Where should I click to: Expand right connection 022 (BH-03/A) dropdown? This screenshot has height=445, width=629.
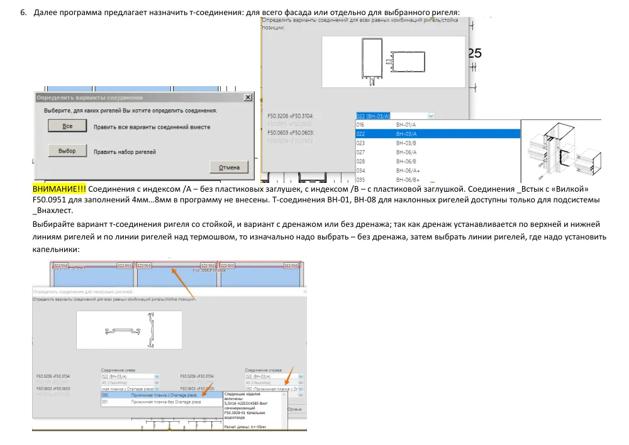(301, 376)
